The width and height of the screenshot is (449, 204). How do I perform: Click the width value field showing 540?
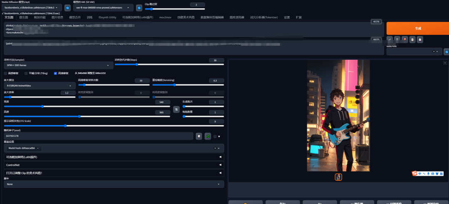click(163, 102)
